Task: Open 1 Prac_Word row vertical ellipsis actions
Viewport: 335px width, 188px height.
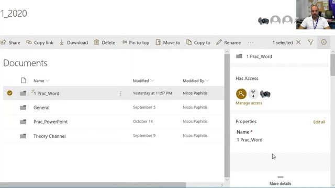Action: 120,93
